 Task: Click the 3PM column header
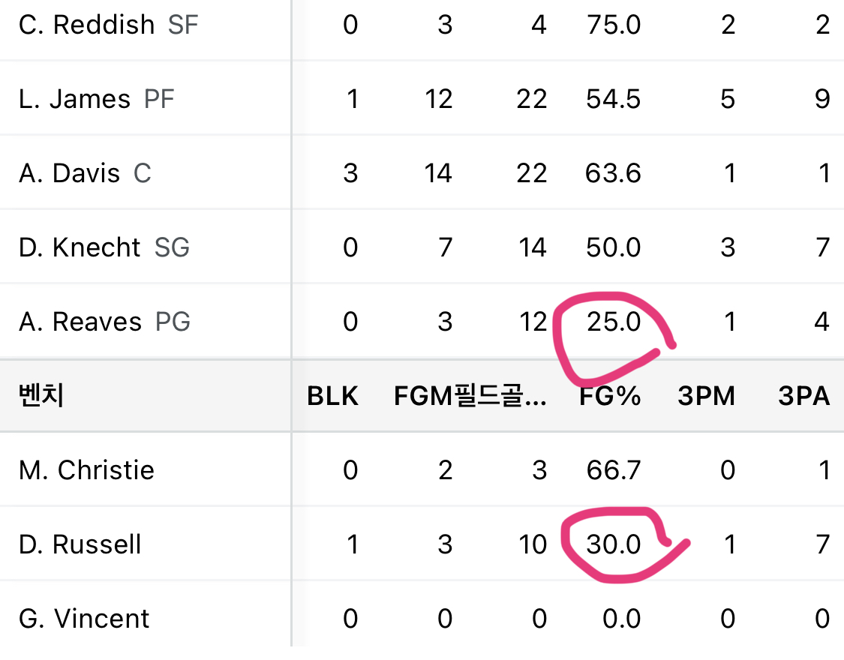[707, 396]
